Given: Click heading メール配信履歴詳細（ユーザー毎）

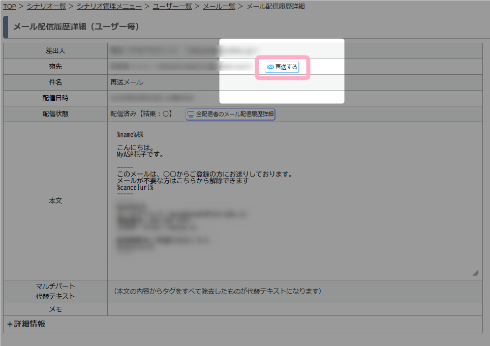Looking at the screenshot, I should click(76, 26).
